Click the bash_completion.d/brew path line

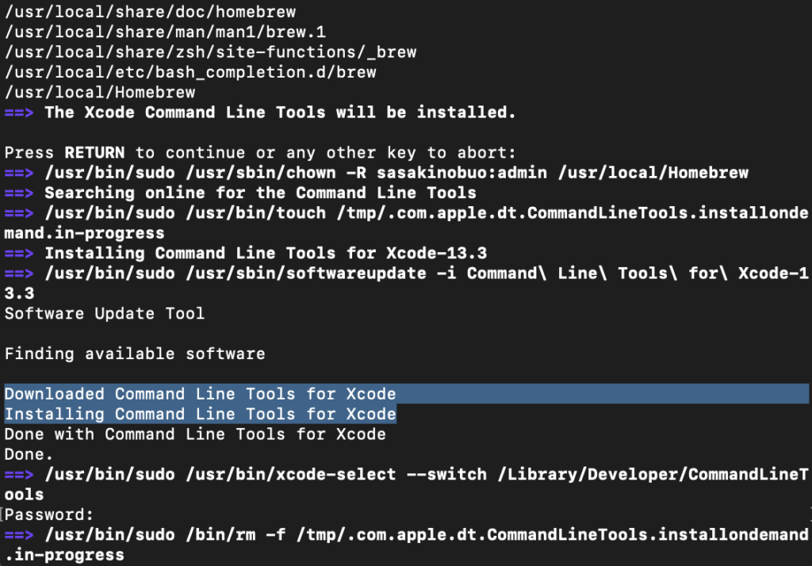(x=190, y=72)
